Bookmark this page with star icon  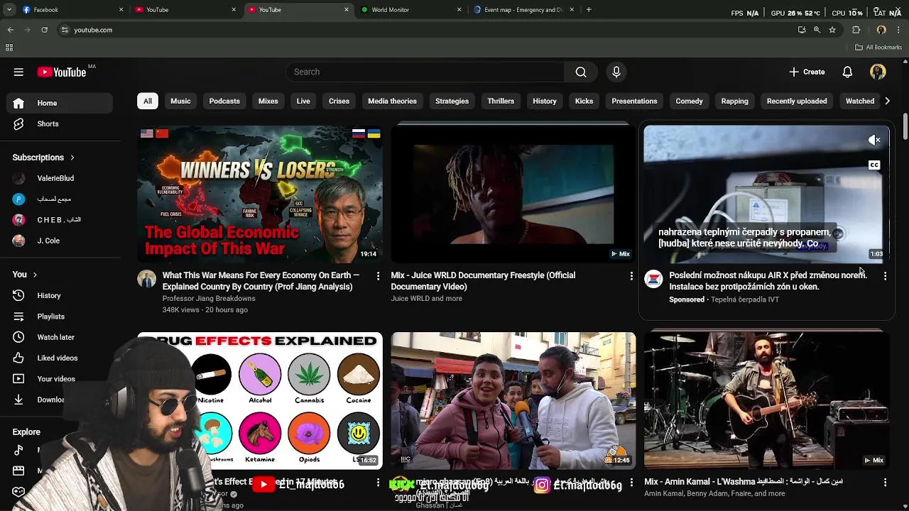[832, 30]
